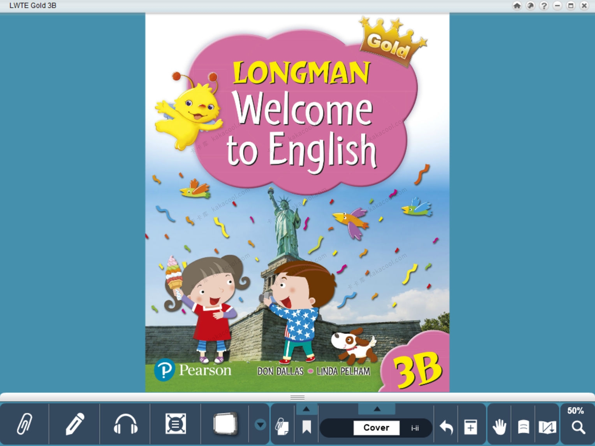This screenshot has height=446, width=595.
Task: Click the undo back arrow
Action: (x=446, y=427)
